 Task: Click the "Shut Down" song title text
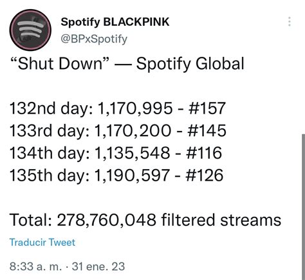(x=60, y=64)
